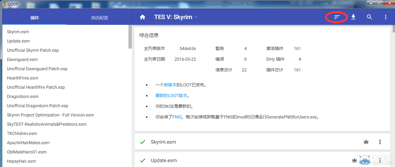Click the 警告 count label

219,49
